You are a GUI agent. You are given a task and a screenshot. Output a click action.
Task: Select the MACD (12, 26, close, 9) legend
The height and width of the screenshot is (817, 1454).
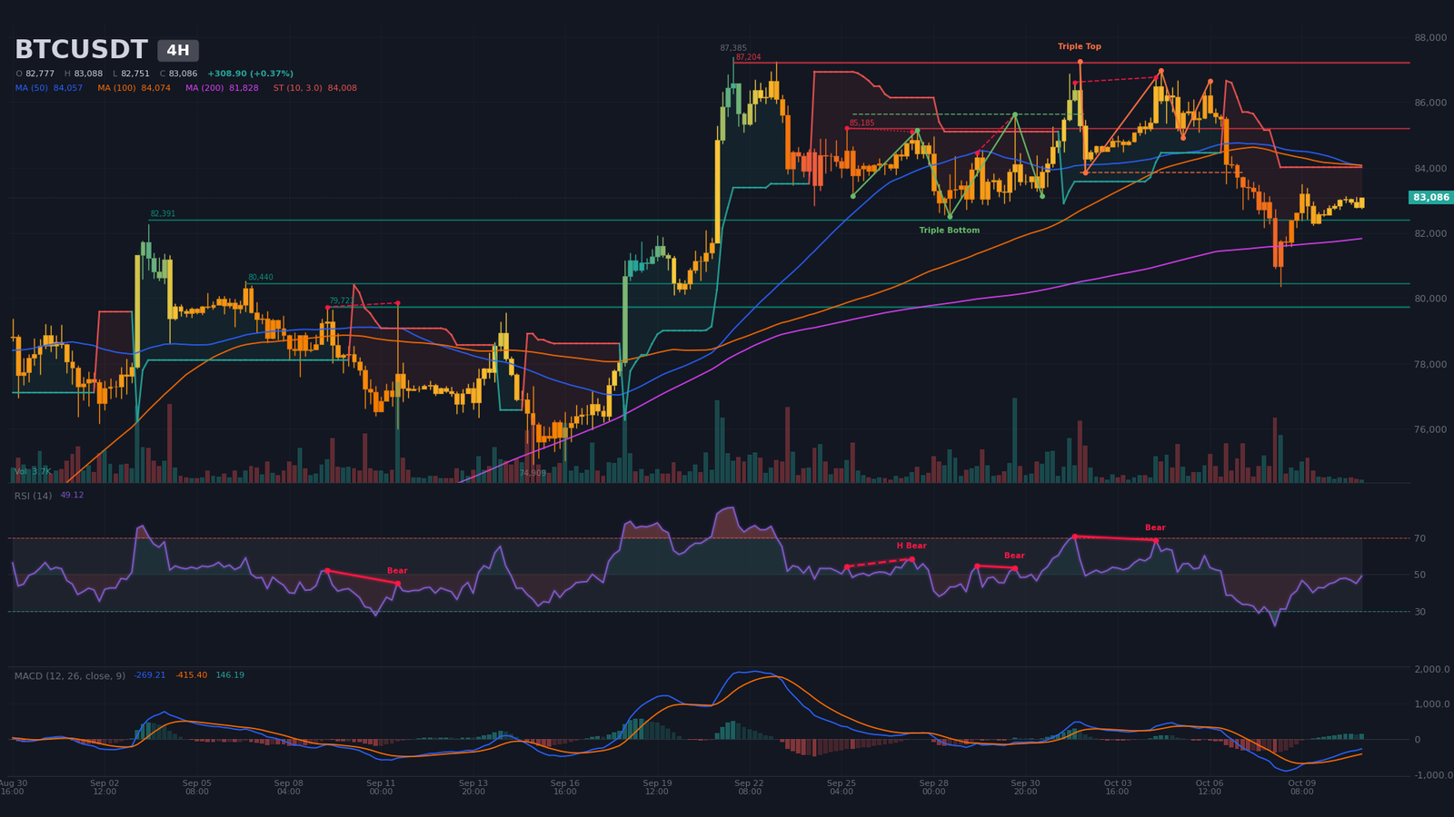70,676
